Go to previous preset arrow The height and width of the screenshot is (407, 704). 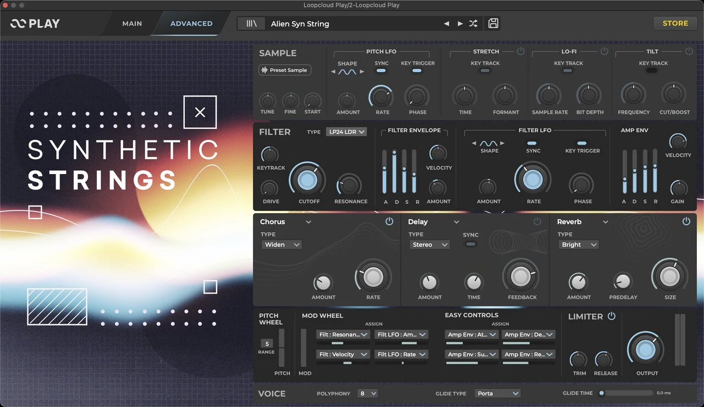click(x=446, y=24)
